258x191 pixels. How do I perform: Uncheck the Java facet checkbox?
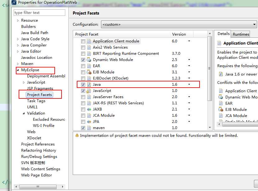(83, 85)
